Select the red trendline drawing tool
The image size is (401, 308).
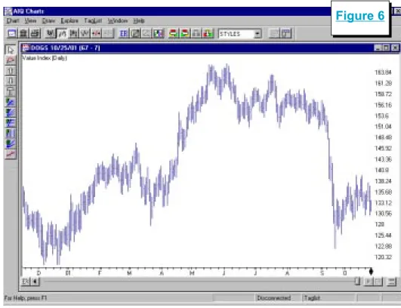click(11, 60)
